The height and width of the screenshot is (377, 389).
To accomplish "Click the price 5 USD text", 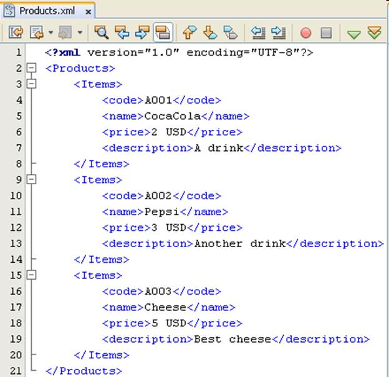I will tap(168, 323).
